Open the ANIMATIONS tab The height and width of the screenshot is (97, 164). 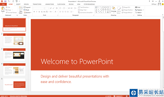pos(49,4)
